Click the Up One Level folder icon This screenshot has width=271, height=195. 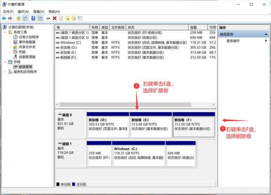pos(18,18)
